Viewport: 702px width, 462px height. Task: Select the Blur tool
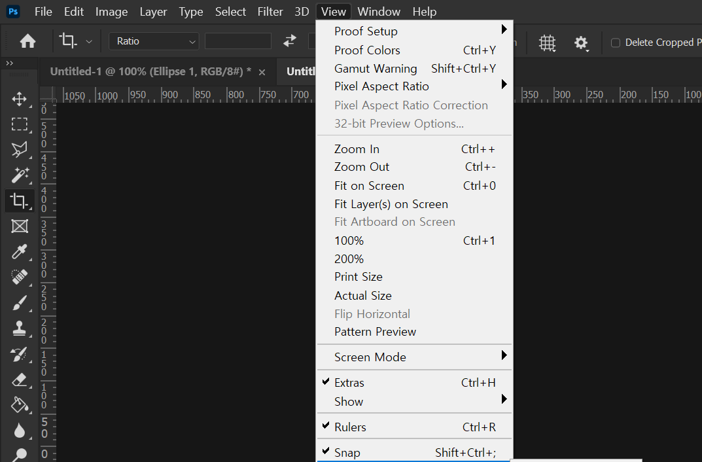pyautogui.click(x=19, y=430)
